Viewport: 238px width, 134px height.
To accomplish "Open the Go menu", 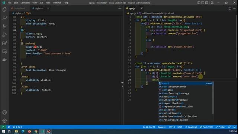I will click(x=41, y=3).
